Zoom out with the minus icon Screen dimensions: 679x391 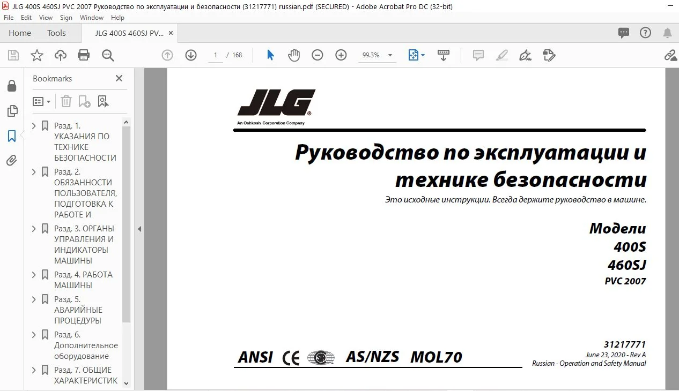tap(318, 55)
